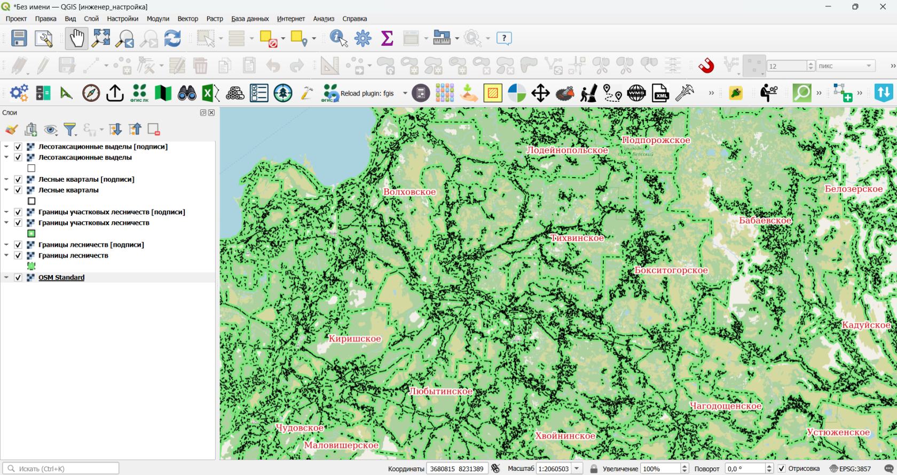This screenshot has height=475, width=897.
Task: Hide the OSM Standard layer
Action: [x=18, y=278]
